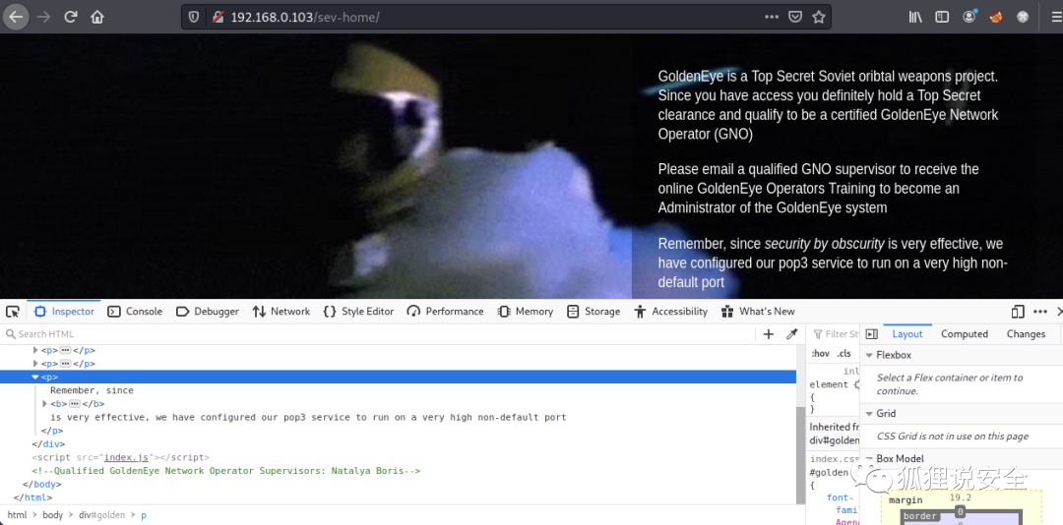Select the Natalya Boris HTML comment
Viewport: 1063px width, 525px height.
pos(225,470)
